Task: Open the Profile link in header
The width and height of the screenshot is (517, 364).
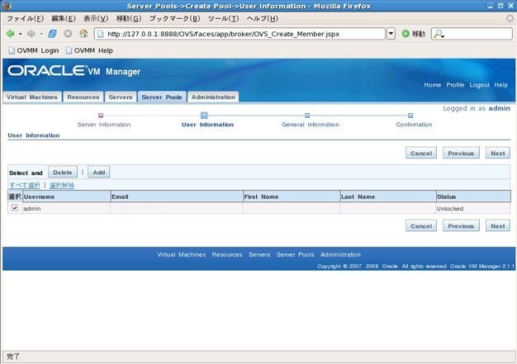Action: (x=455, y=85)
